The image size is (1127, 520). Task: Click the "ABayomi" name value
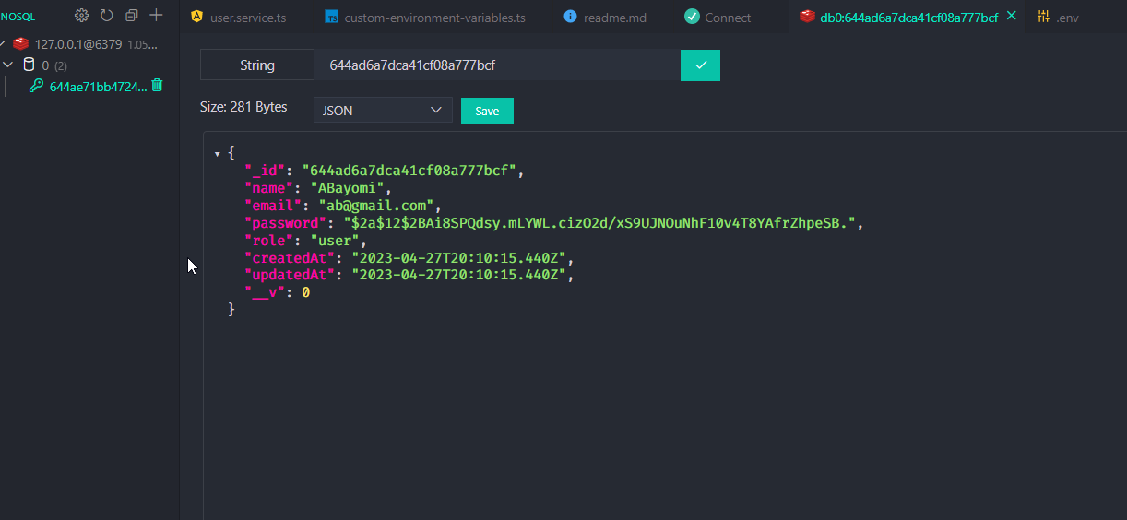(x=347, y=188)
